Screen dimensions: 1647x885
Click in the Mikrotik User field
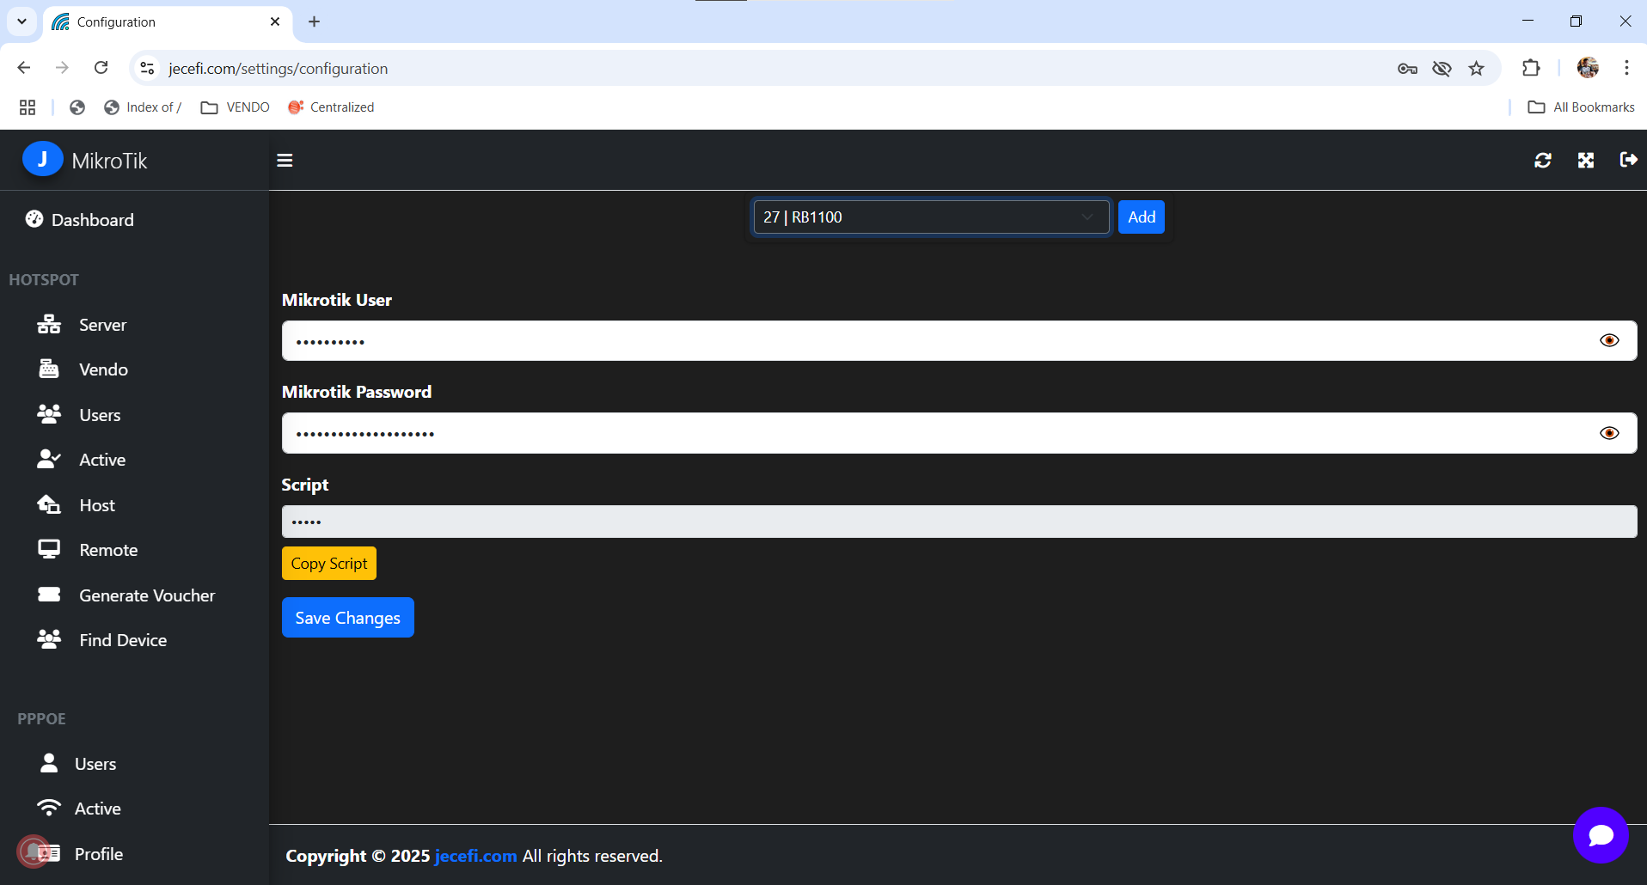click(x=959, y=341)
